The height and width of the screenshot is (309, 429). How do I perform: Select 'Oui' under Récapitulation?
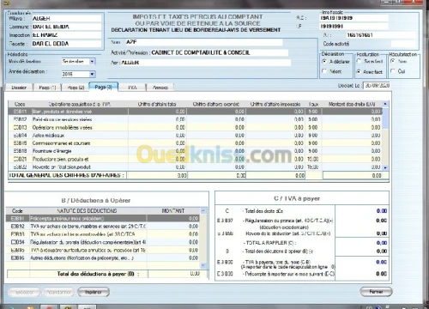pyautogui.click(x=393, y=71)
